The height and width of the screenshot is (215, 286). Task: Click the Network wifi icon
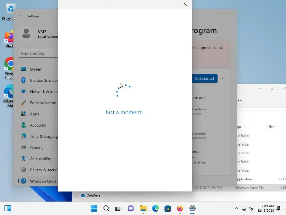point(23,91)
